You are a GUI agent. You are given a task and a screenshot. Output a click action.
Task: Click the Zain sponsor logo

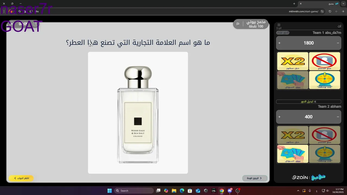tap(300, 177)
